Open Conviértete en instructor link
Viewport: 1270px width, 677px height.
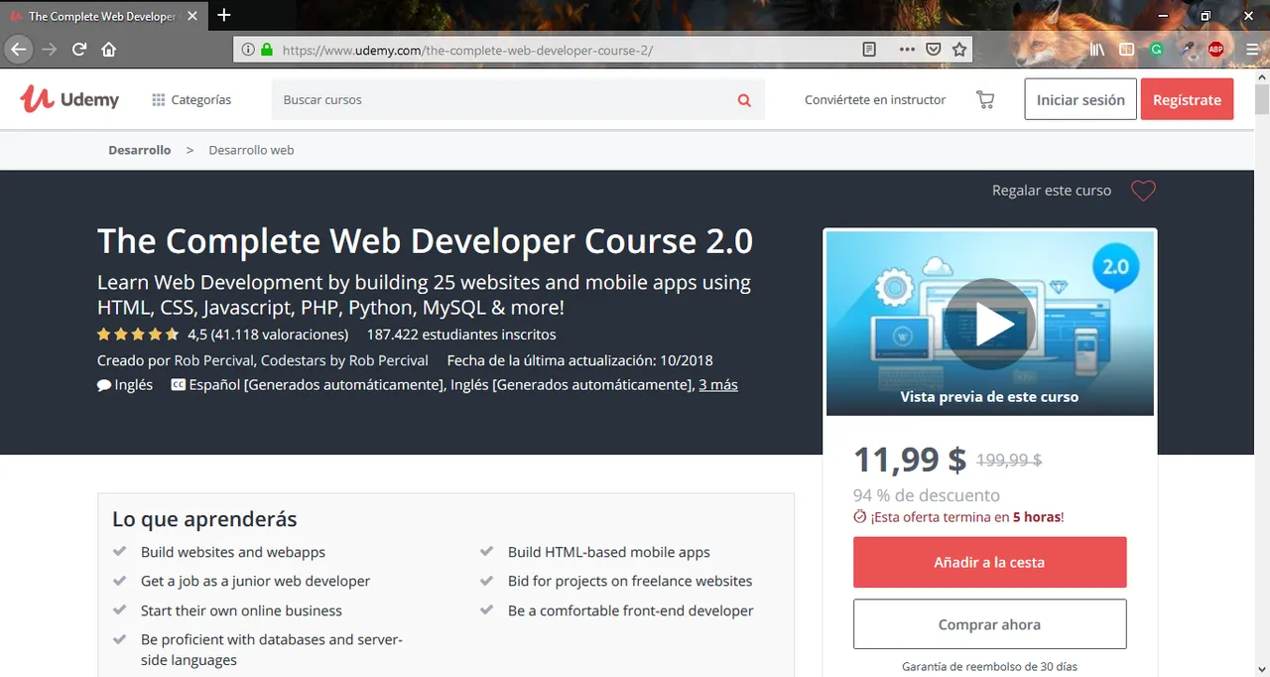[x=875, y=99]
